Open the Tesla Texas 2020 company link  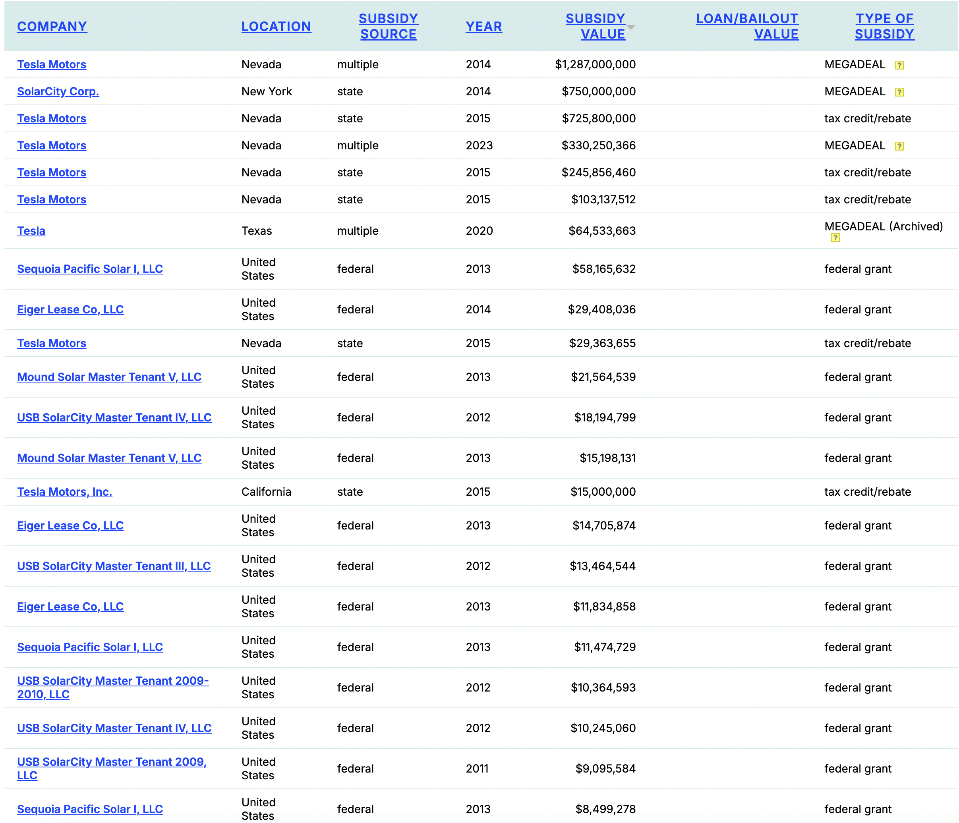[31, 231]
